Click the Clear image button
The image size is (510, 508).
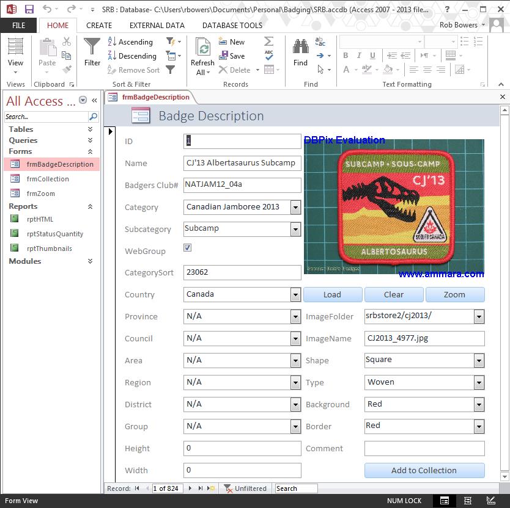394,294
